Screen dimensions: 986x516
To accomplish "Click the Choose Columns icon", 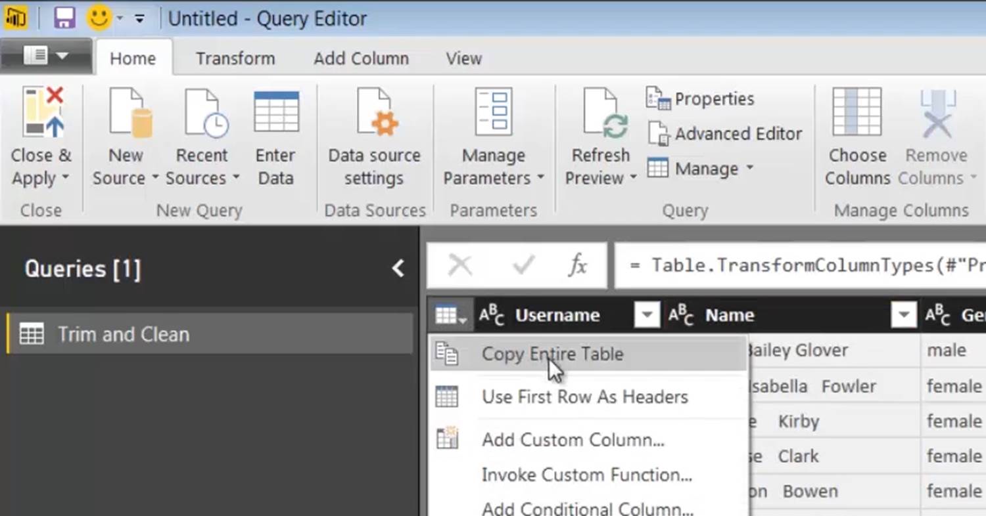I will [857, 113].
